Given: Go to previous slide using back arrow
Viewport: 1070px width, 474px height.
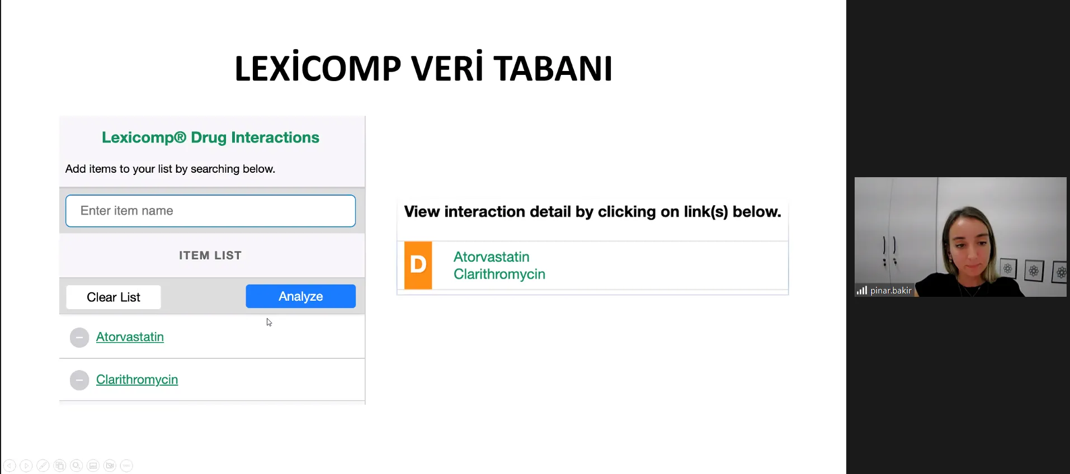Looking at the screenshot, I should (x=10, y=466).
